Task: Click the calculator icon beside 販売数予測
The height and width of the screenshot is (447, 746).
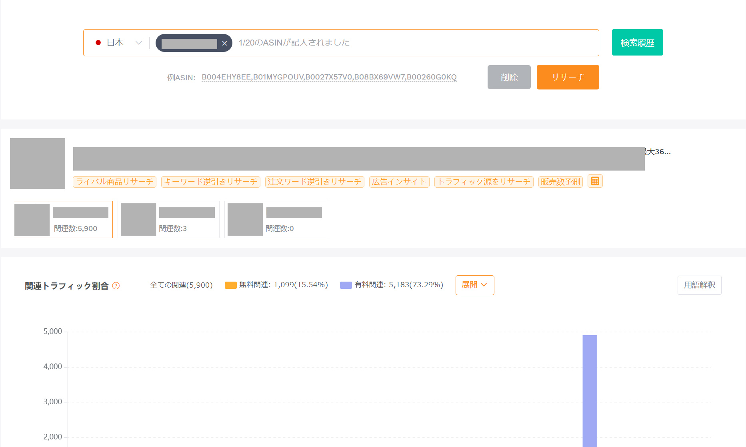Action: coord(595,181)
